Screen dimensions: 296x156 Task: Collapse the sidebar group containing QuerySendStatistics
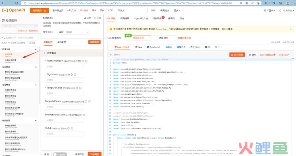click(x=36, y=67)
